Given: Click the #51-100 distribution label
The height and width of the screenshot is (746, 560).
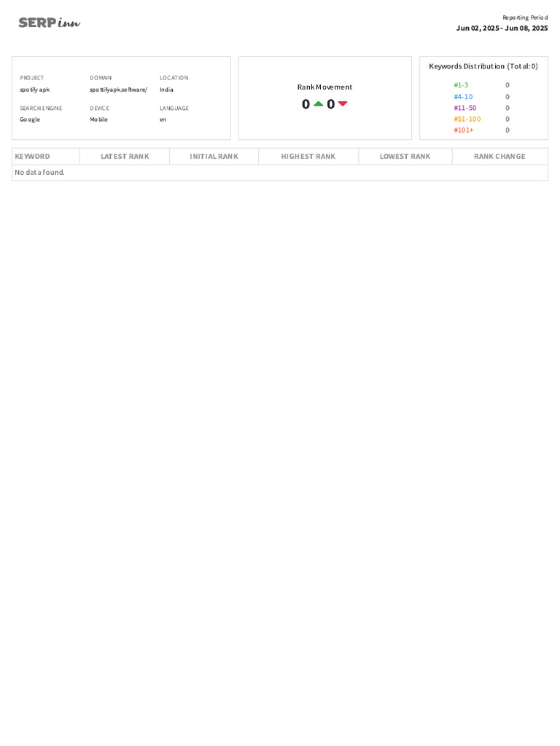Looking at the screenshot, I should click(x=467, y=119).
